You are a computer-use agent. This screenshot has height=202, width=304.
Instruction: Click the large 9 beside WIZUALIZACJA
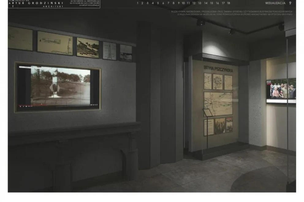pos(290,3)
